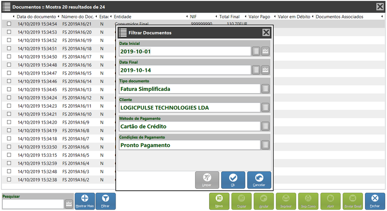387x211 pixels.
Task: Click the Filtrar funnel button
Action: 105,201
